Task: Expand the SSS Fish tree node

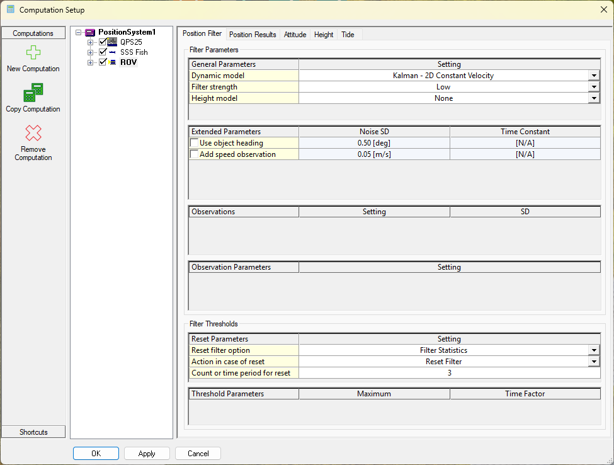Action: point(90,52)
